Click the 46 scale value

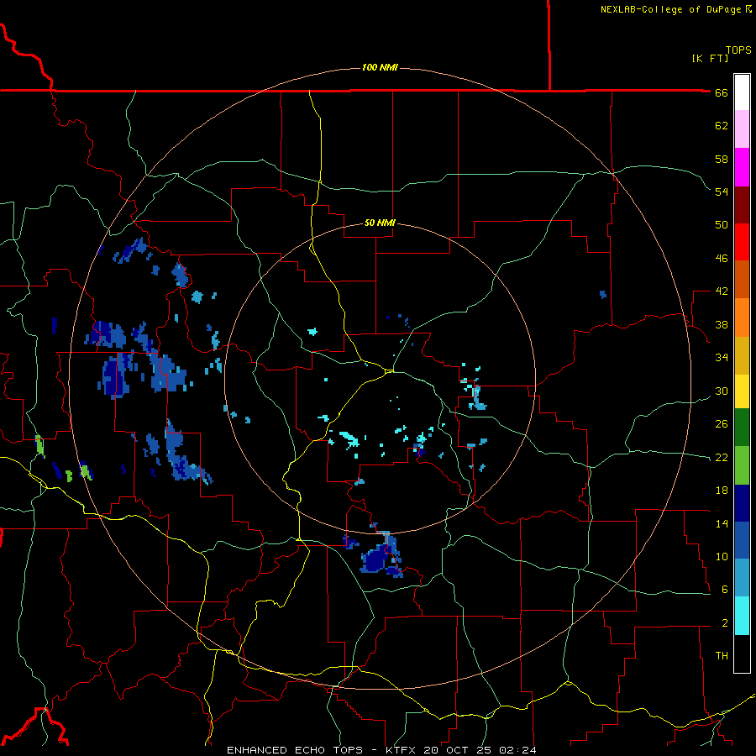tap(722, 259)
